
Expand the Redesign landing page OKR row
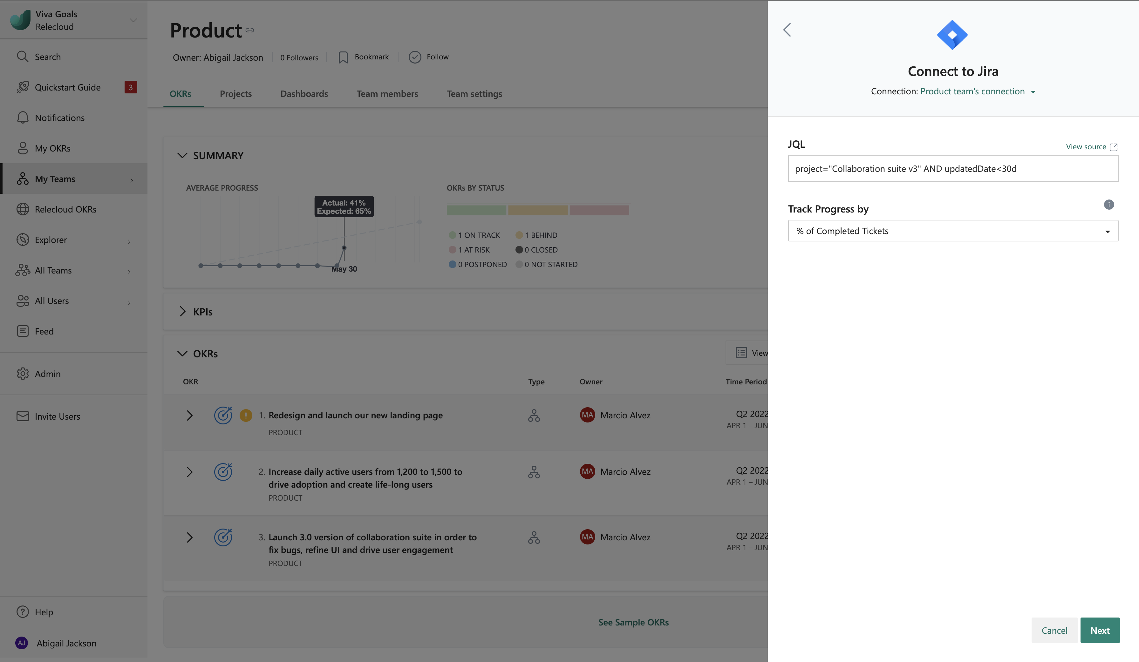point(189,415)
